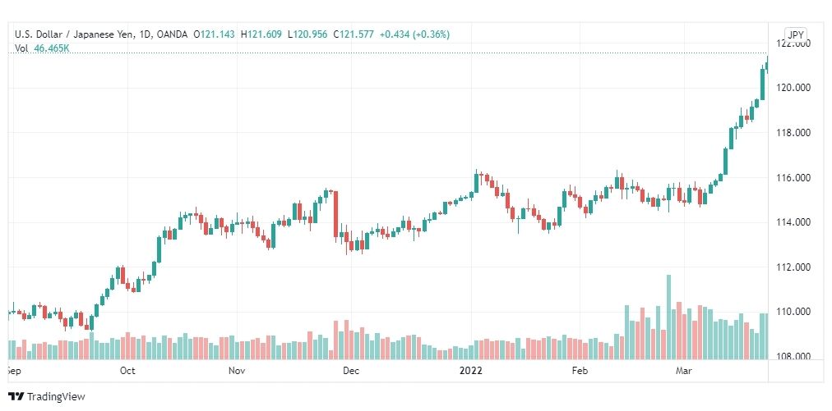Click the U.S. Dollar / Japanese Yen title
This screenshot has height=411, width=832.
pos(76,34)
